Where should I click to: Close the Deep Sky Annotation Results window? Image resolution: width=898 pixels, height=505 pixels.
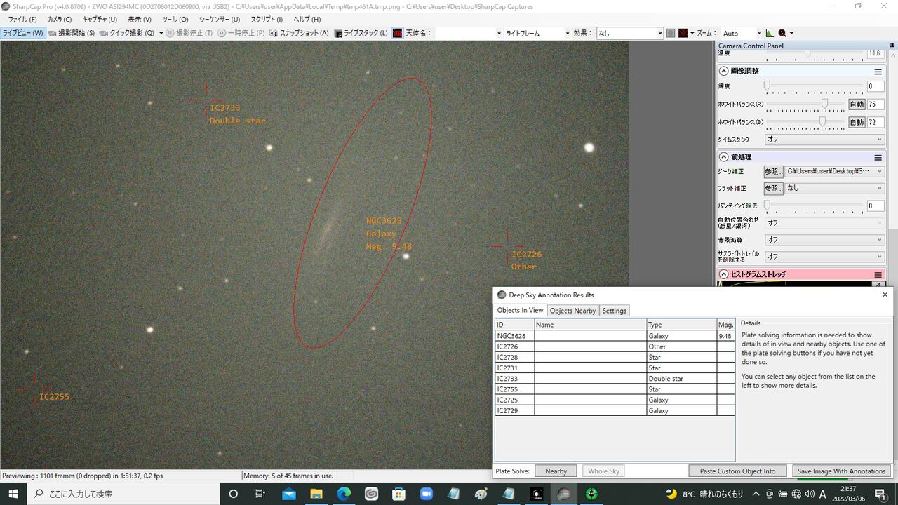tap(885, 295)
